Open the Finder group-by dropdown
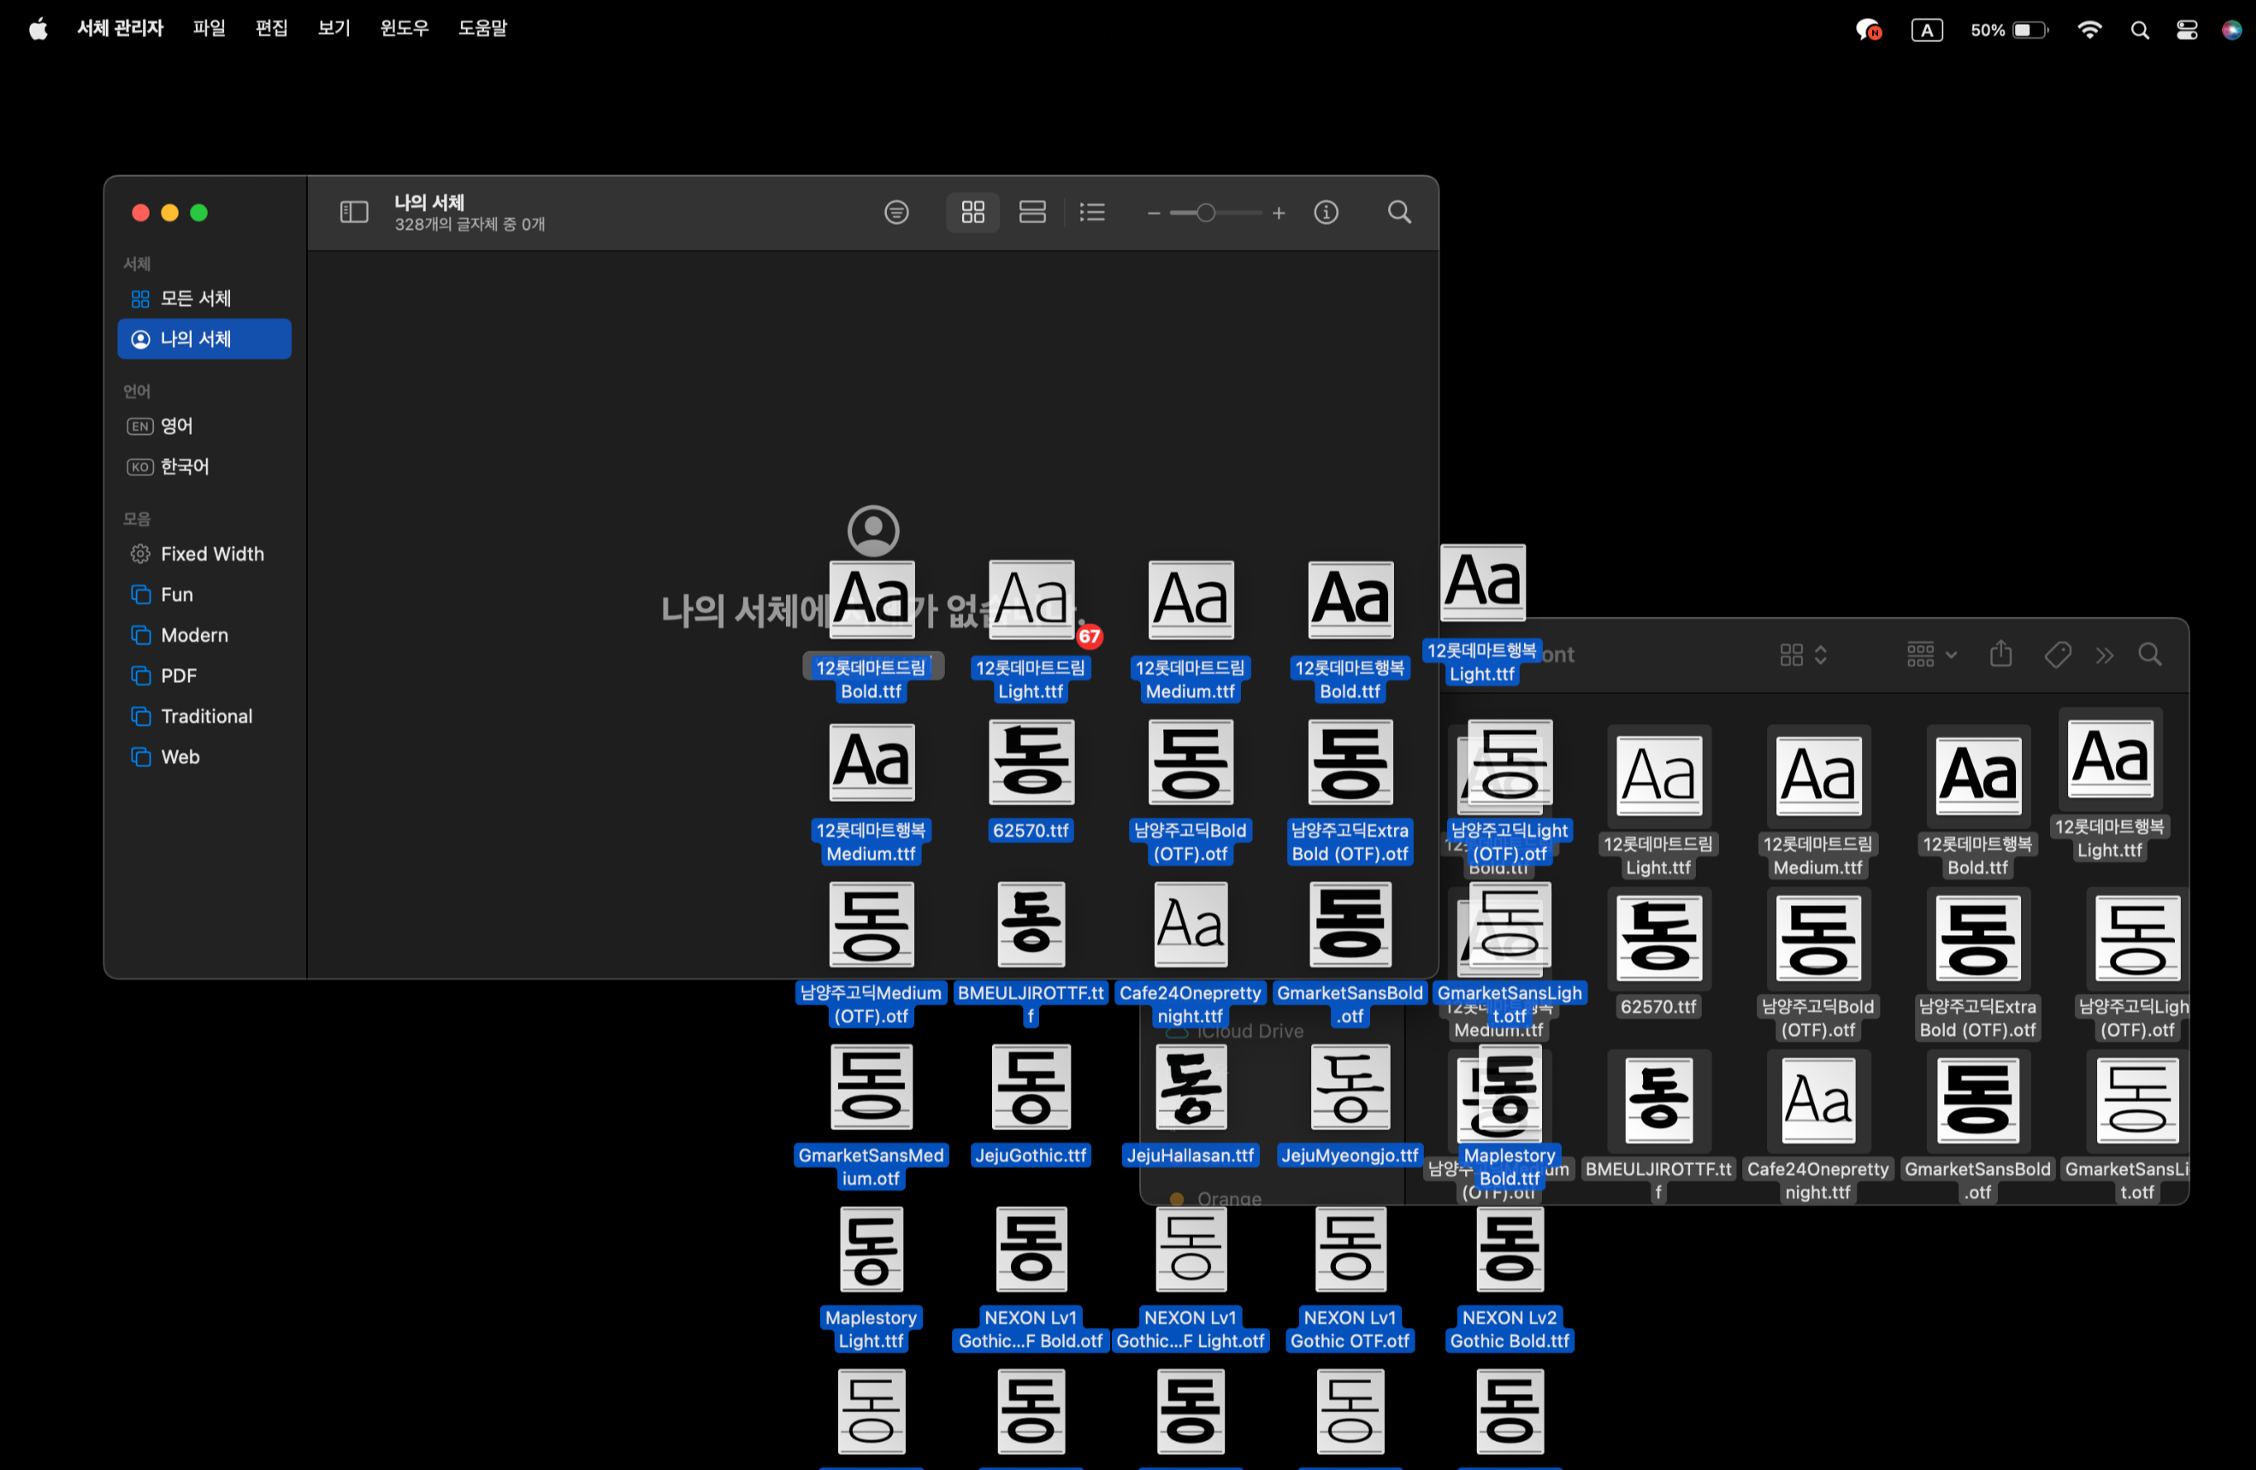 [x=1932, y=655]
